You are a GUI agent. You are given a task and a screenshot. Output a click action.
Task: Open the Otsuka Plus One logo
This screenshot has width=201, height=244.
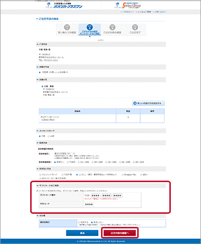click(64, 6)
